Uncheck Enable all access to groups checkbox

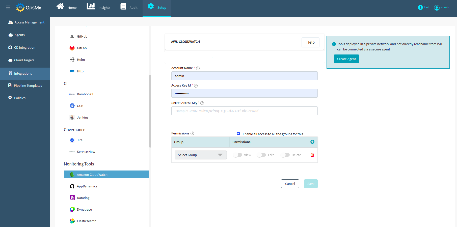[238, 134]
